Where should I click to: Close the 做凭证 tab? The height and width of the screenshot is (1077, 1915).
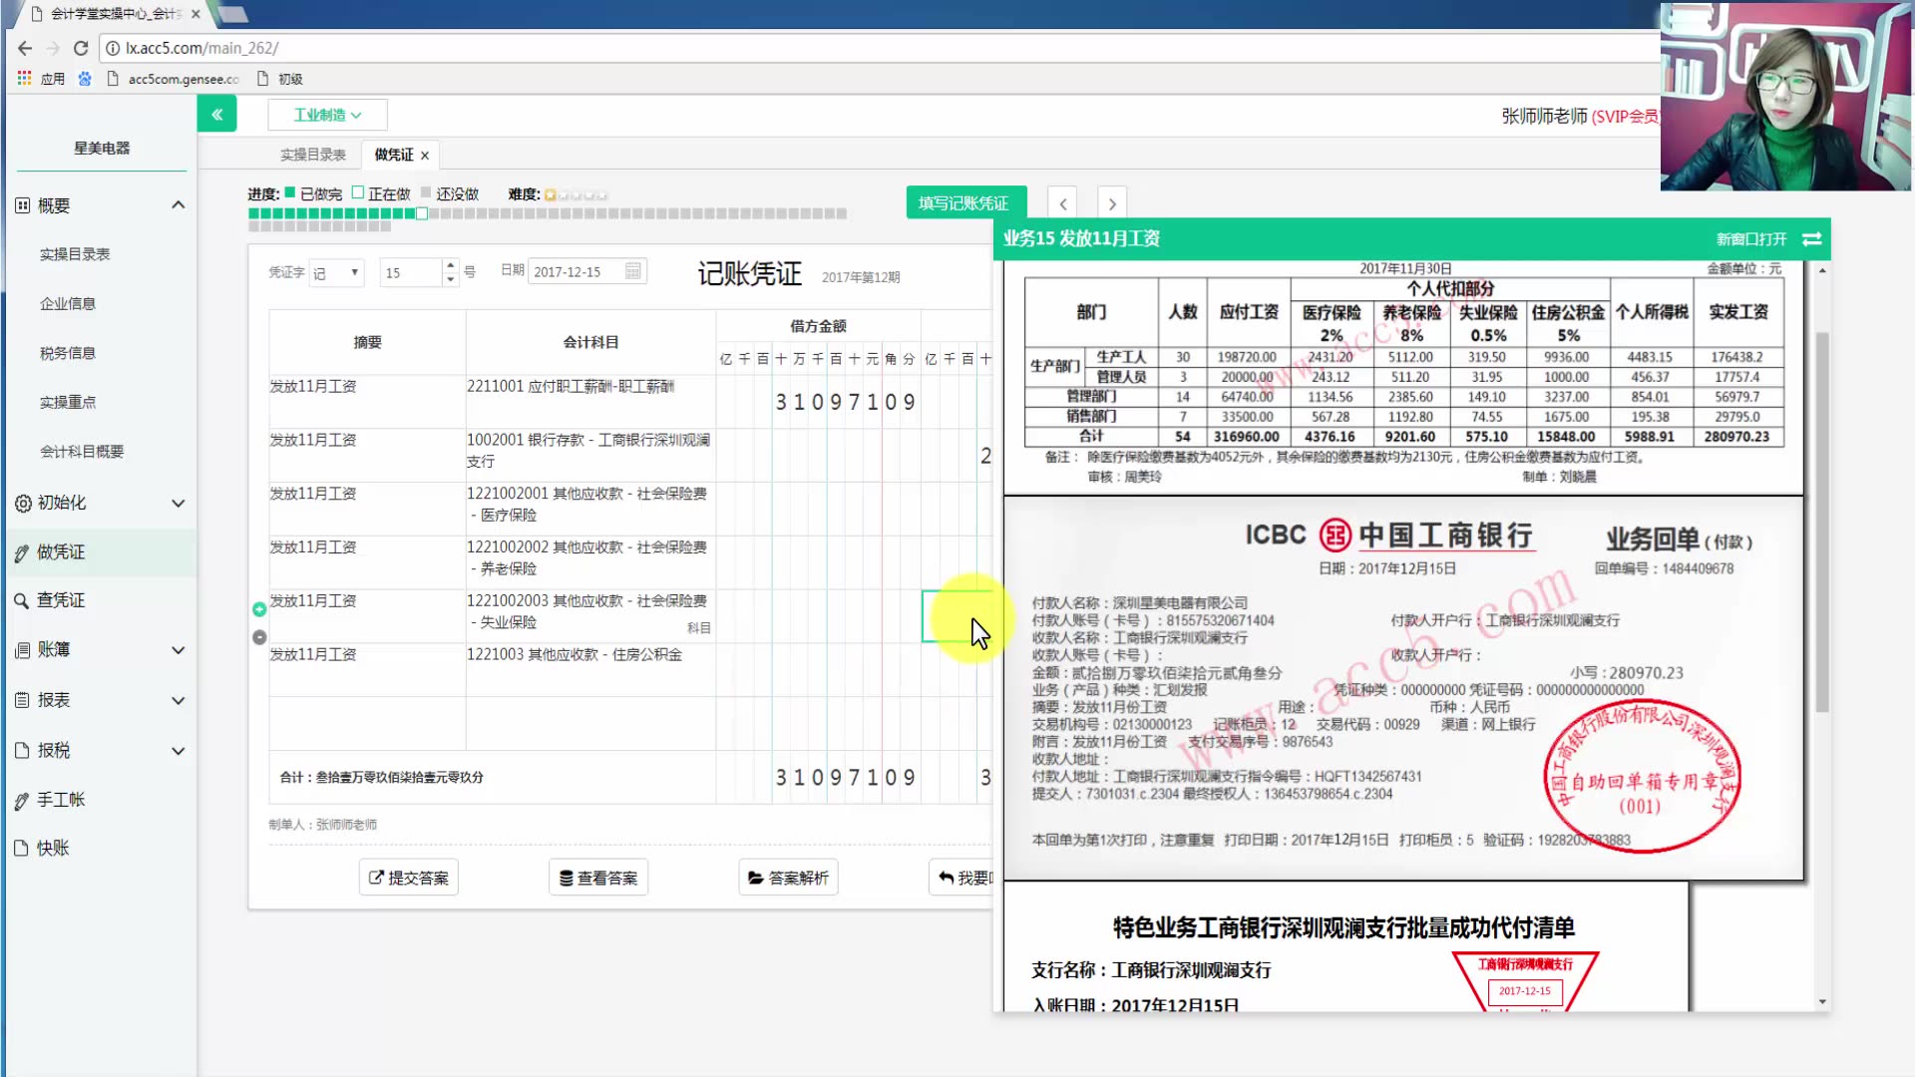(425, 154)
